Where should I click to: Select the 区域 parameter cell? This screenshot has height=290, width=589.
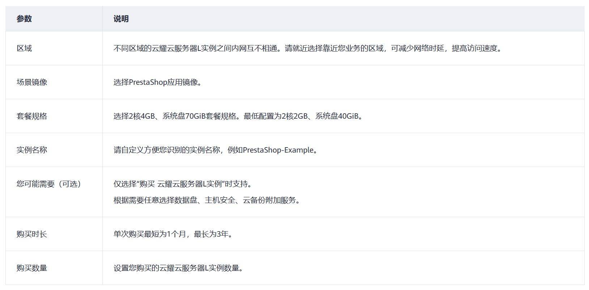coord(54,48)
